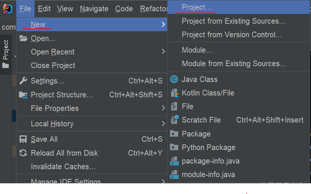Choose Project from Version Control...

[231, 35]
